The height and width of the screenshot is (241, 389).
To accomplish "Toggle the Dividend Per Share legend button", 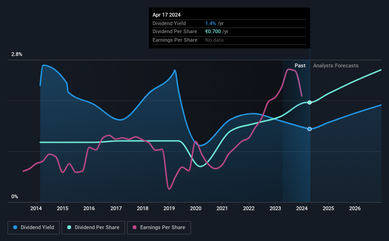I will [x=93, y=228].
